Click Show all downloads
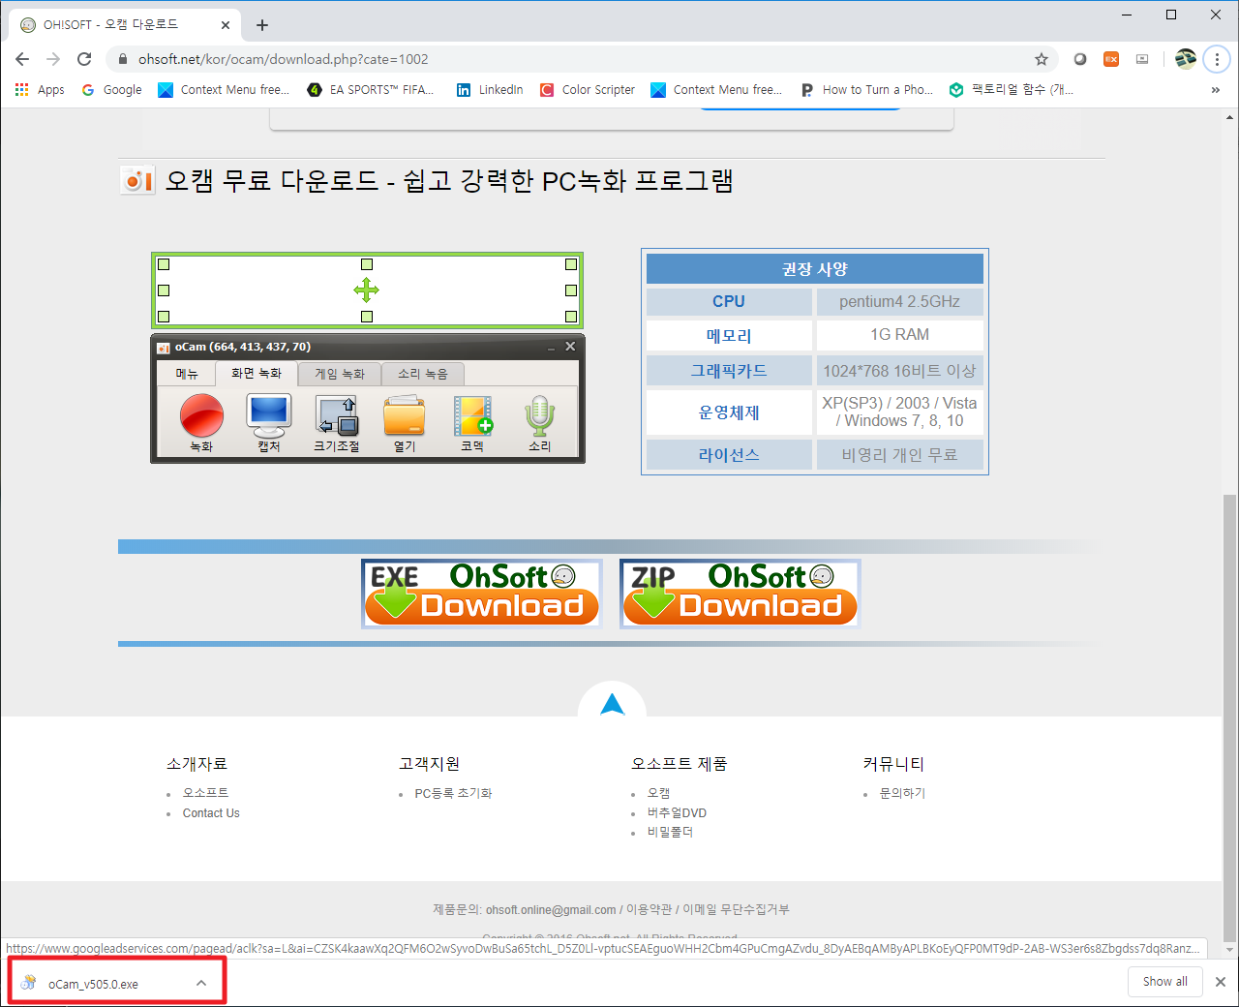The image size is (1239, 1007). (1165, 982)
